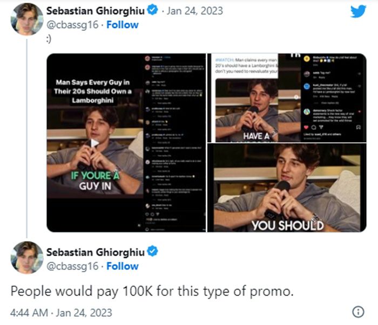Open the left image with Lamborghini headline
This screenshot has height=325, width=378.
126,143
